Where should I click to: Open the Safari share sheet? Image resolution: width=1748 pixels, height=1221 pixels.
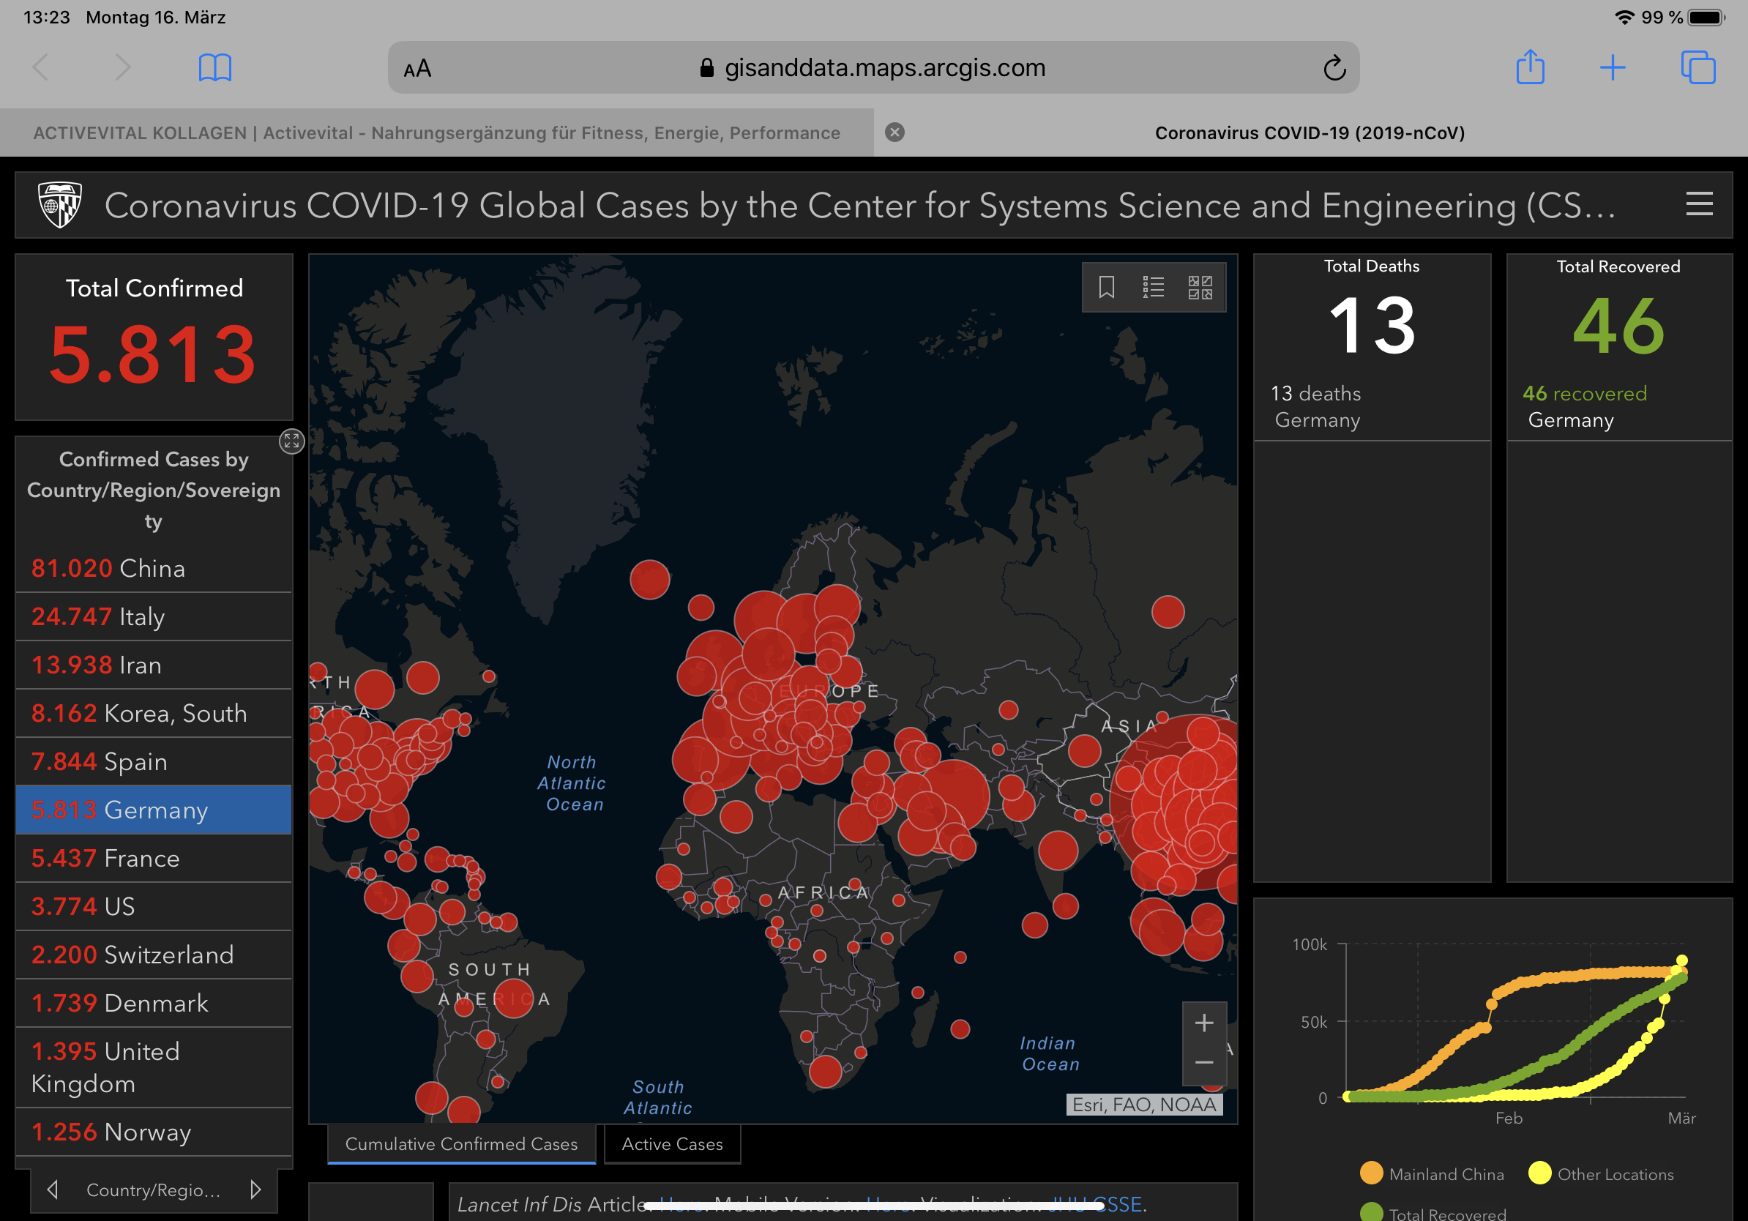point(1531,67)
